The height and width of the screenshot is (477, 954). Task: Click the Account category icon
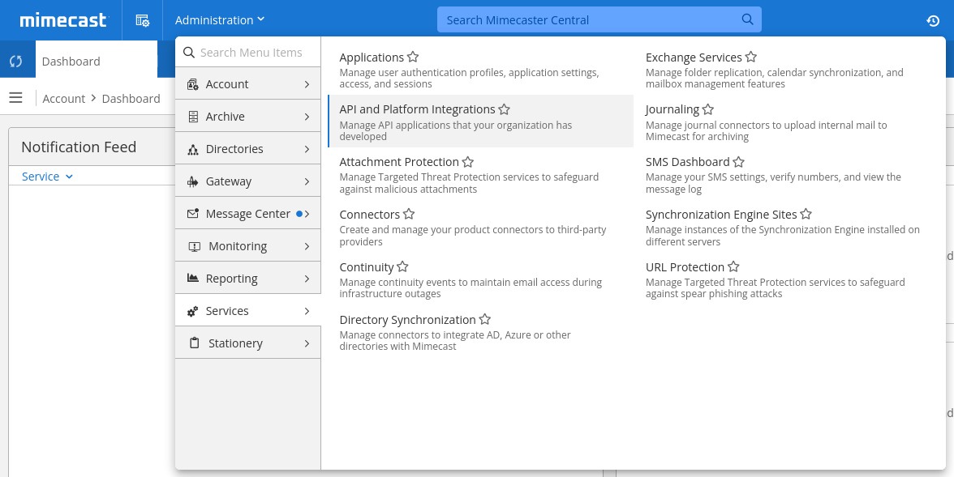click(193, 84)
